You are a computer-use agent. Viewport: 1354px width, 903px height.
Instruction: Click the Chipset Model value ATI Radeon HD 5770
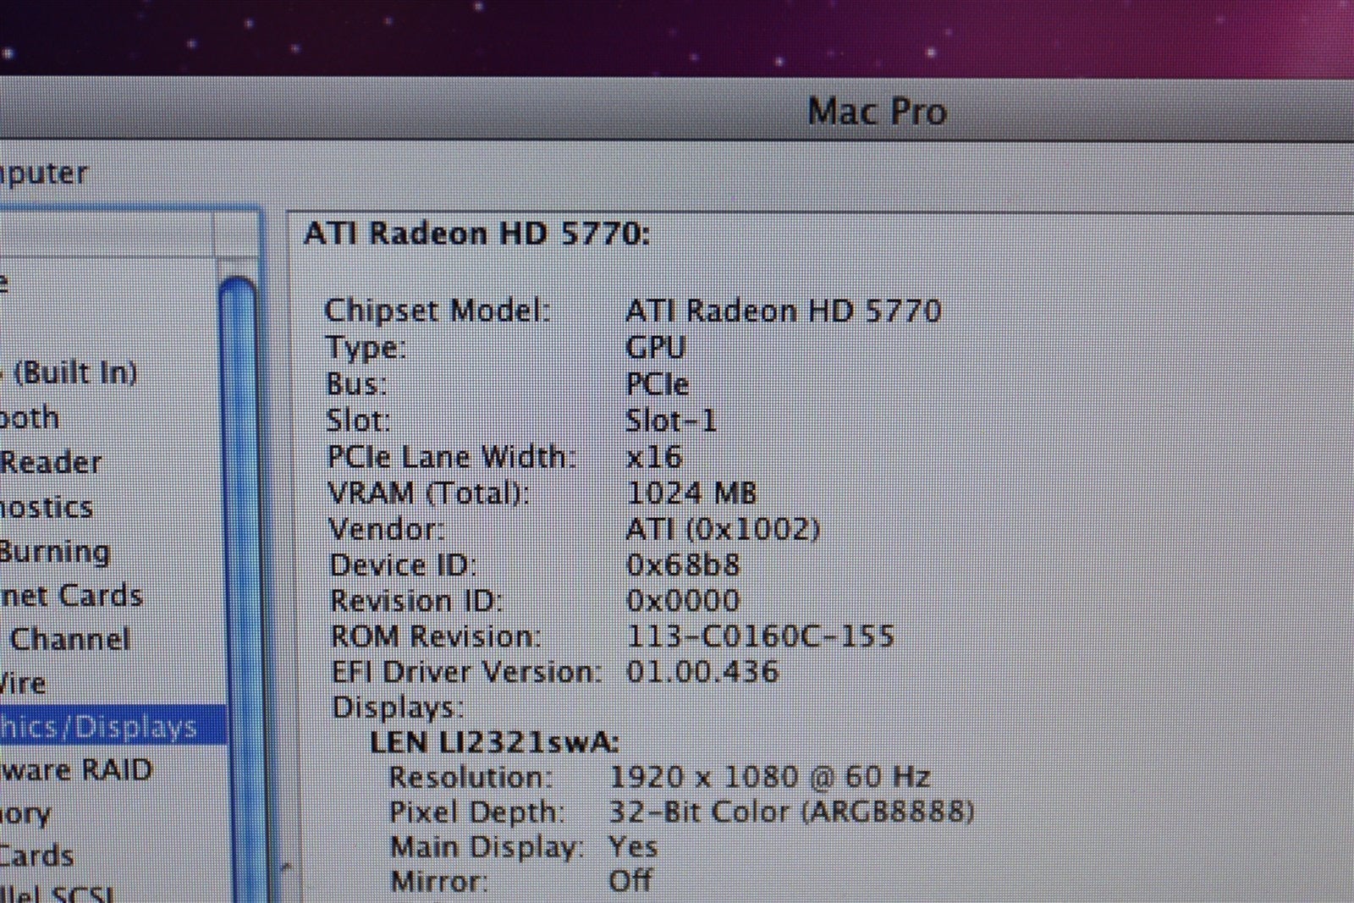(784, 311)
